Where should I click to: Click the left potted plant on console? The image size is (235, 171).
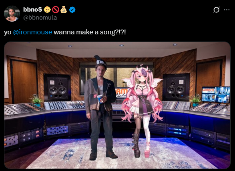point(36,100)
